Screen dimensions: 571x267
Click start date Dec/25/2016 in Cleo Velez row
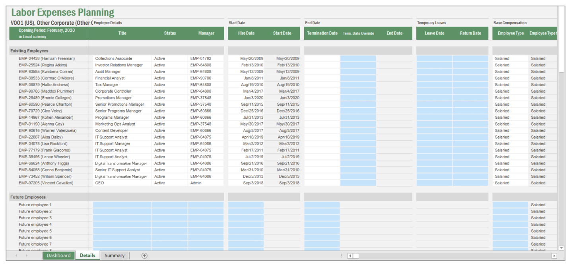[282, 111]
